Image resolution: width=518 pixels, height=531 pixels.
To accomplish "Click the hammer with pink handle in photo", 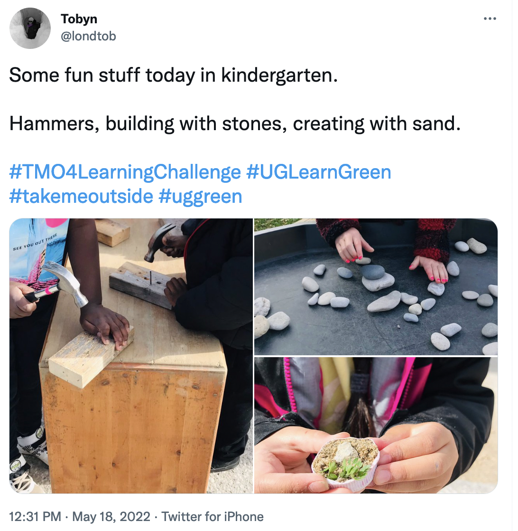I will [56, 285].
